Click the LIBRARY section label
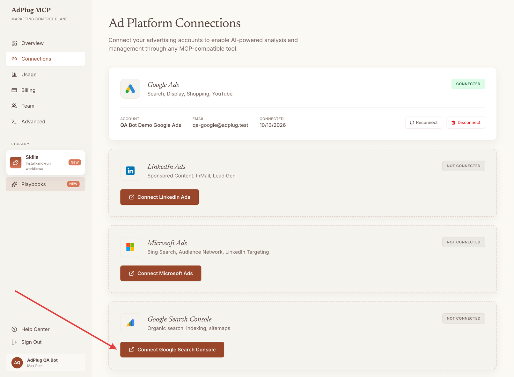Viewport: 514px width, 377px height. click(x=20, y=144)
